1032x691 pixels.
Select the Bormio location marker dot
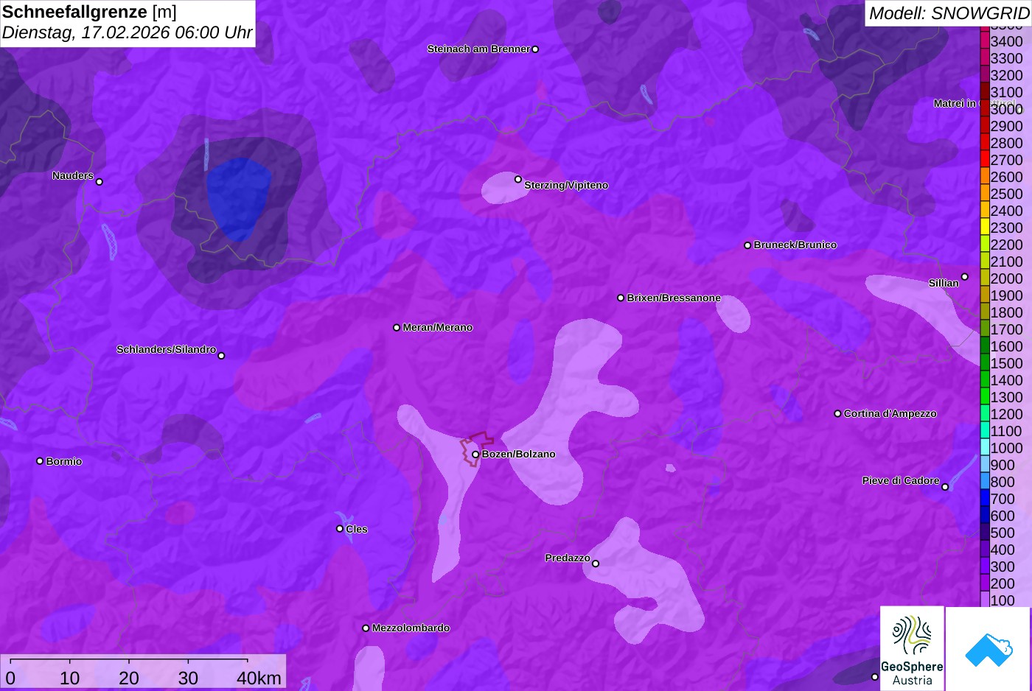pyautogui.click(x=40, y=461)
